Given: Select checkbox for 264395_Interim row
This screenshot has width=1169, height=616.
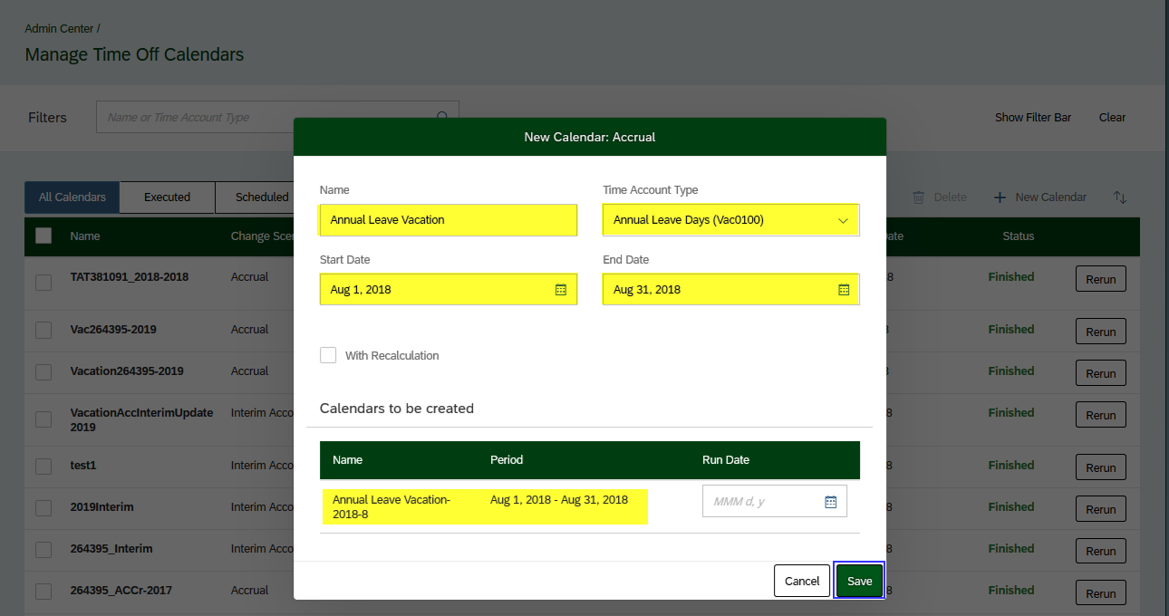Looking at the screenshot, I should pos(43,549).
